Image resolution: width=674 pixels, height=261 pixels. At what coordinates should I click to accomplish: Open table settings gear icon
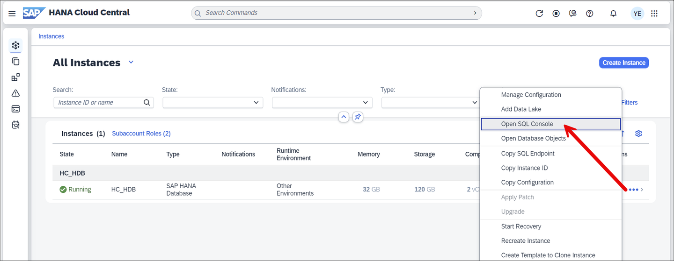click(638, 134)
